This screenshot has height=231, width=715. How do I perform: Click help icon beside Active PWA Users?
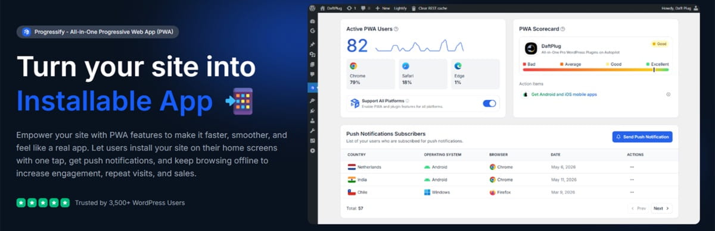pos(396,29)
